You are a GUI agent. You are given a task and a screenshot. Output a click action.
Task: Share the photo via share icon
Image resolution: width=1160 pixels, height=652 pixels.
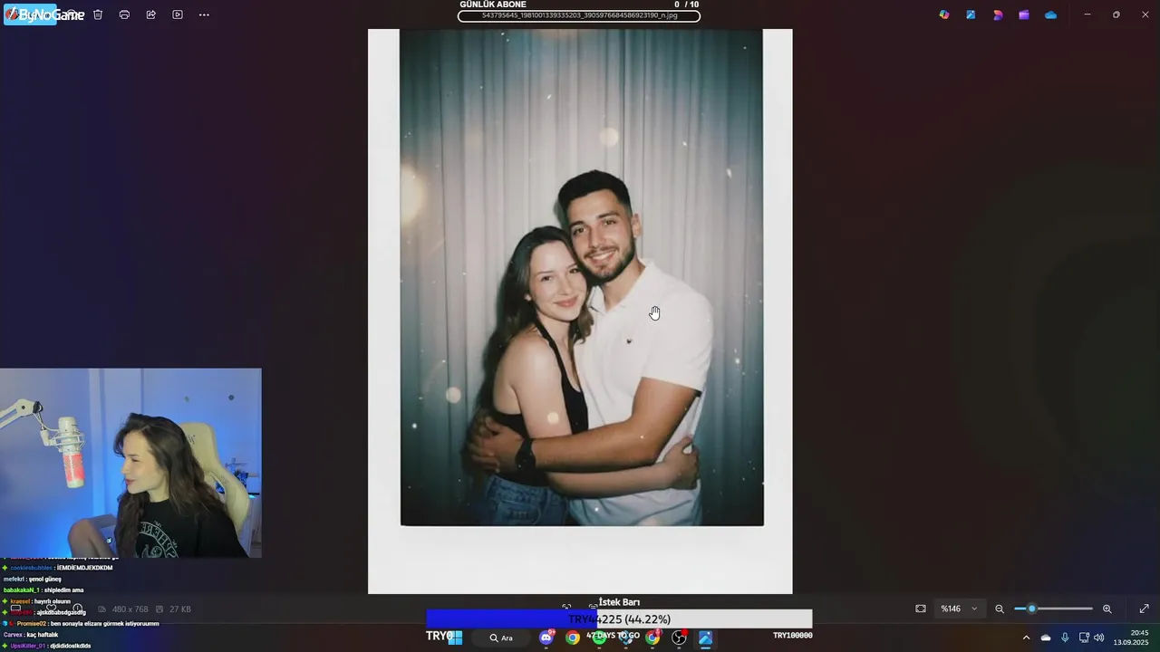[151, 14]
